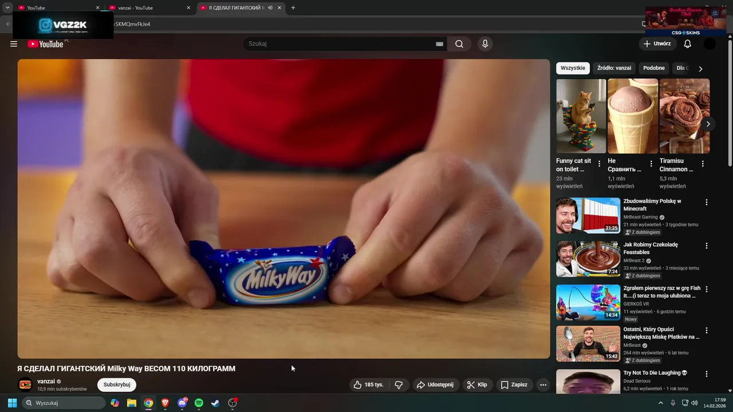
Task: Open more actions ellipsis under video
Action: tap(543, 385)
